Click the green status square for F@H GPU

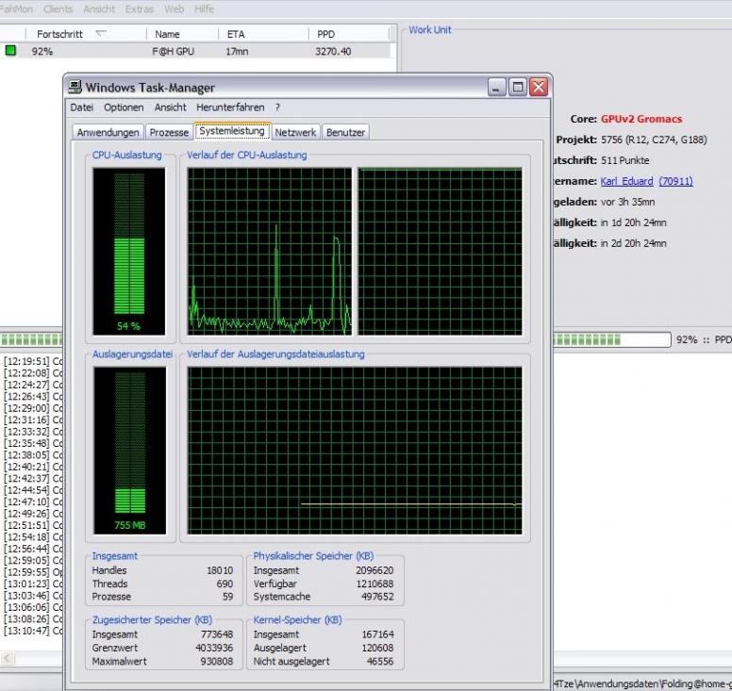(10, 50)
